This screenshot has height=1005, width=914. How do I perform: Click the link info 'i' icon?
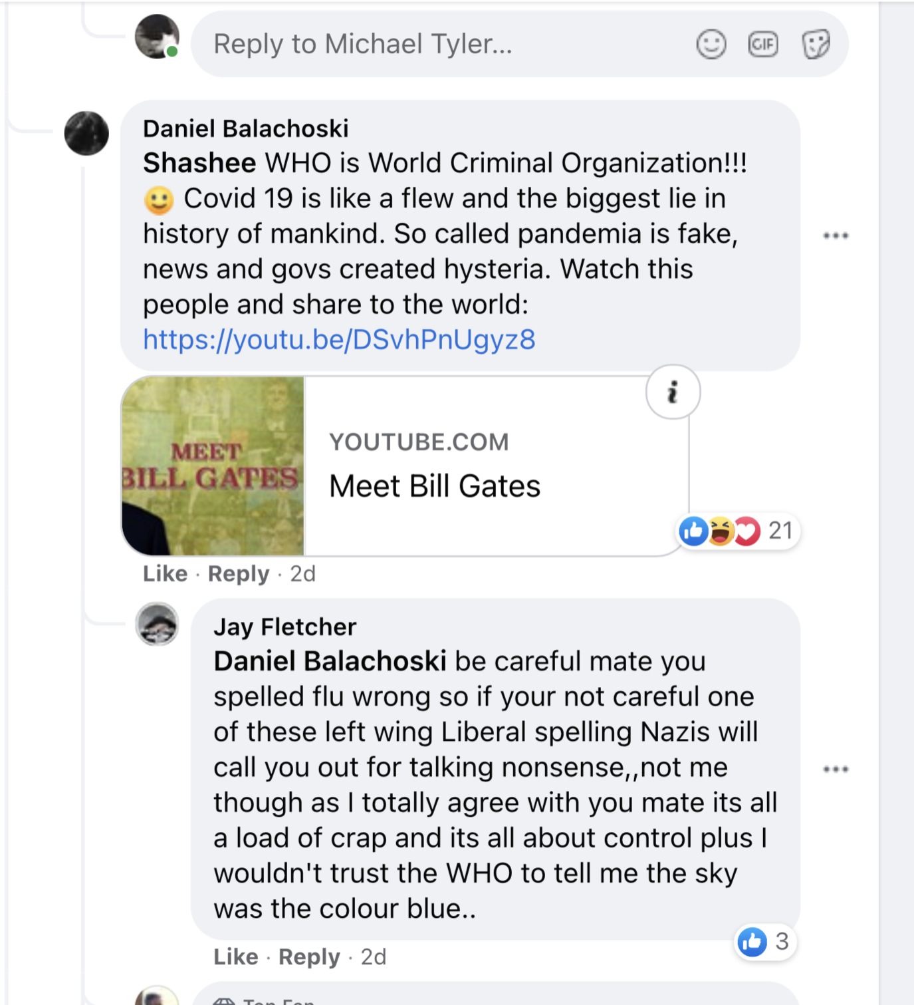click(673, 392)
